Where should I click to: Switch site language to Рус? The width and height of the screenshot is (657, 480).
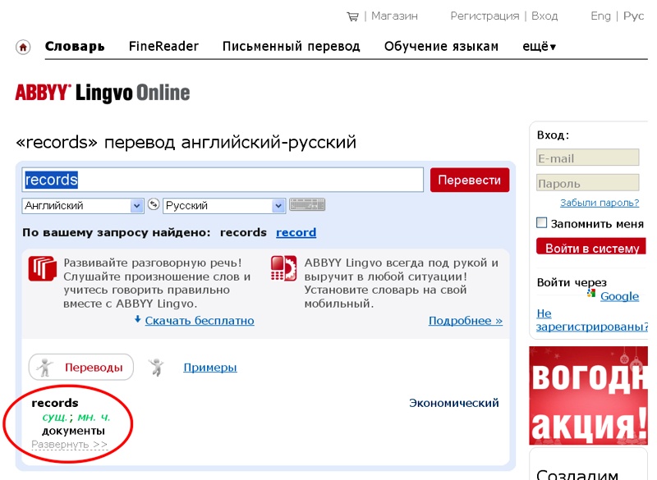coord(633,16)
